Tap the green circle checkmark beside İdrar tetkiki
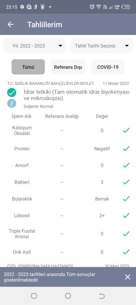Screen dimensions: 136x305 12,92
